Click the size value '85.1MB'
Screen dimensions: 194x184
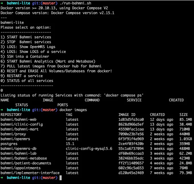[x=186, y=119]
